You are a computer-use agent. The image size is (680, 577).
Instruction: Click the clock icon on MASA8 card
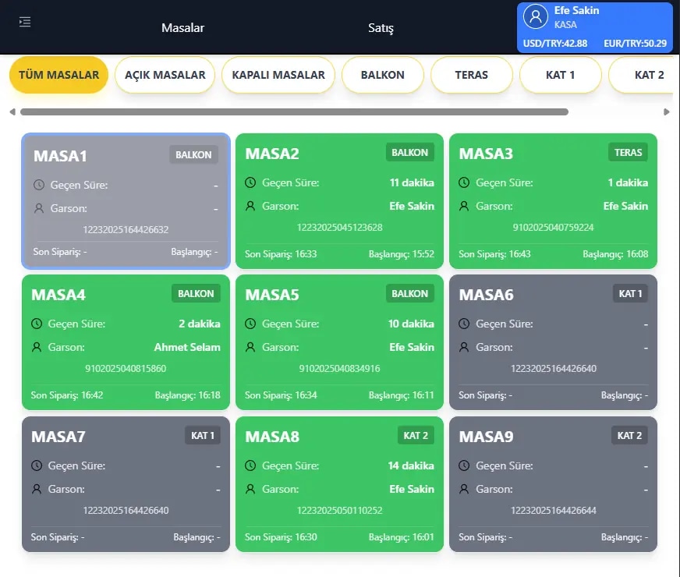point(250,465)
